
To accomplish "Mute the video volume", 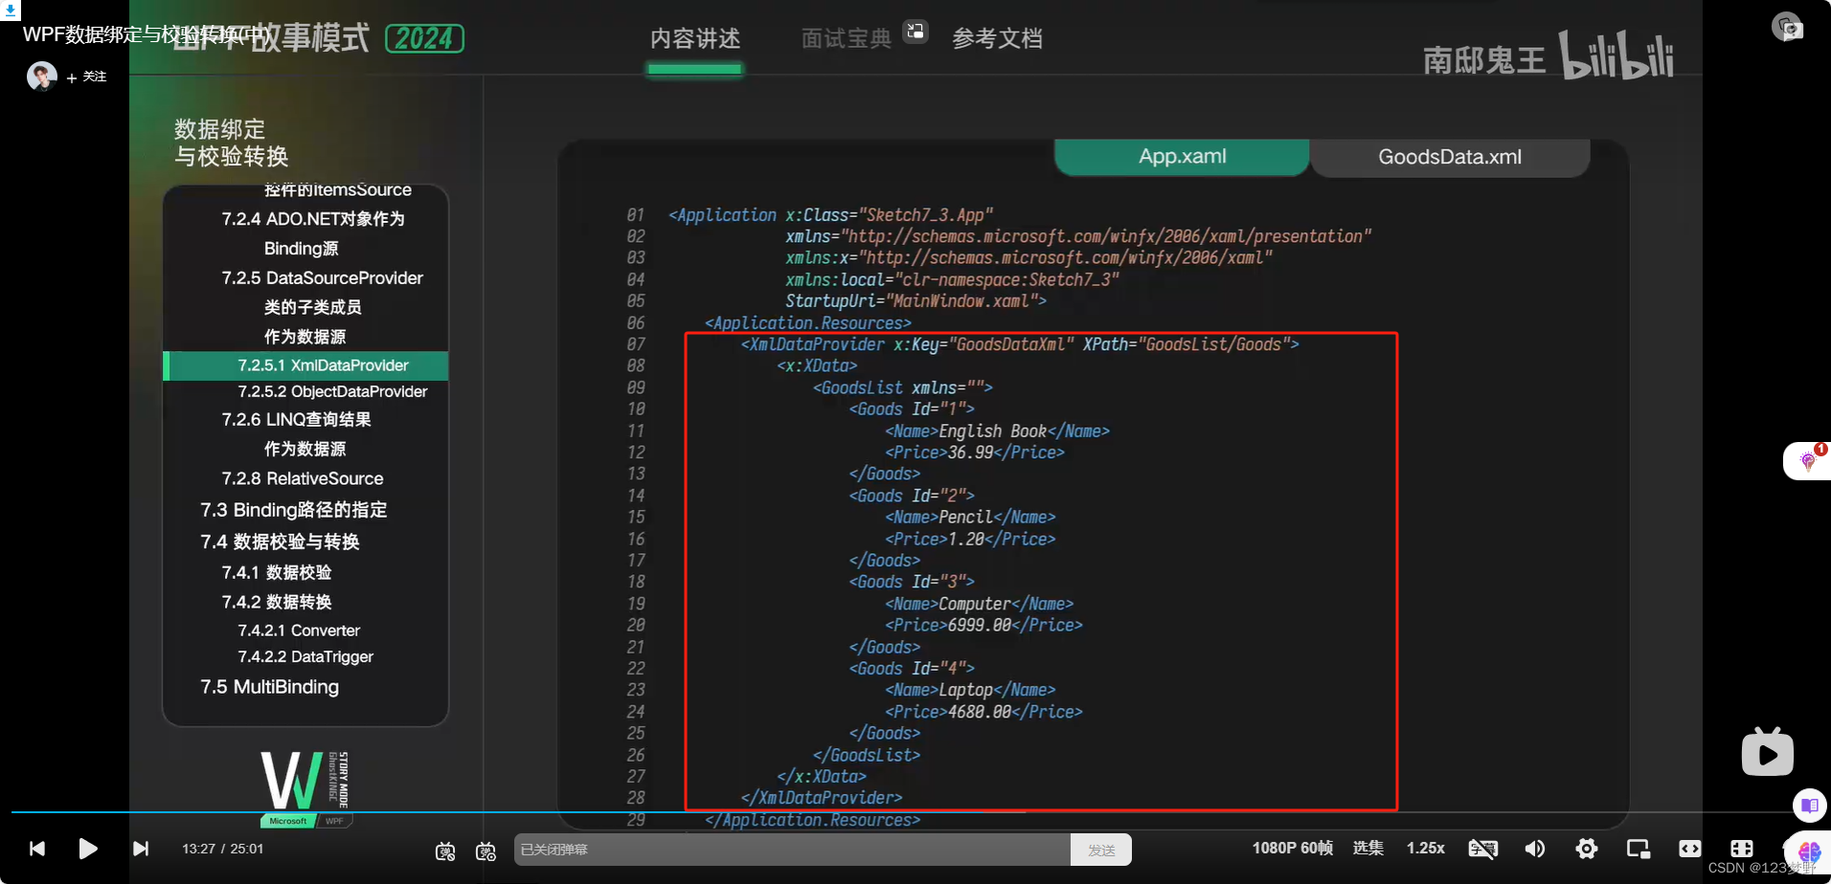I will click(1534, 849).
